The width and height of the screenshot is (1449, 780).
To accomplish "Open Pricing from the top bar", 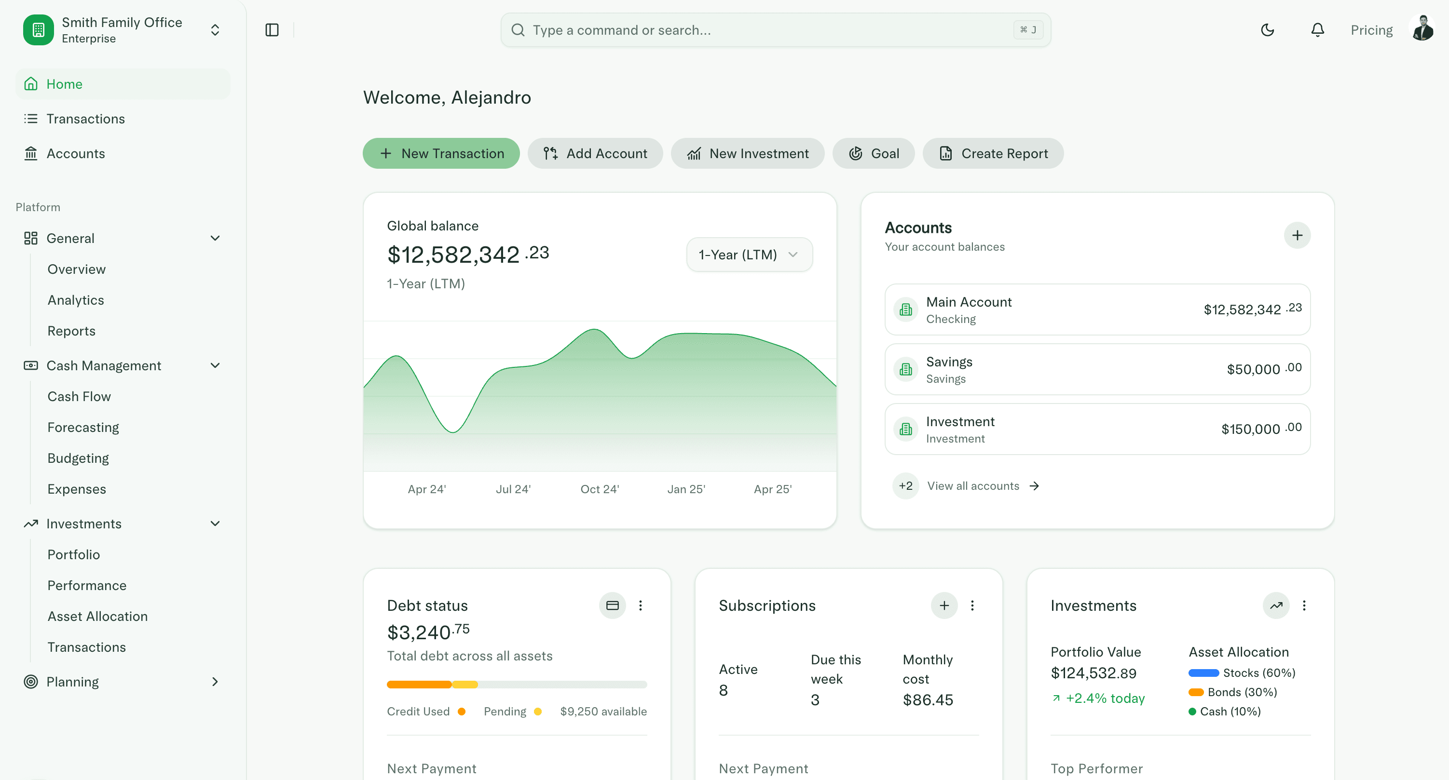I will tap(1371, 30).
